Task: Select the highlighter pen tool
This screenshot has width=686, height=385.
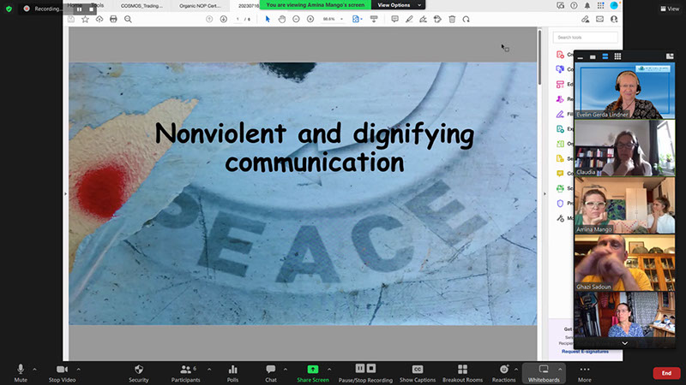Action: pyautogui.click(x=409, y=19)
